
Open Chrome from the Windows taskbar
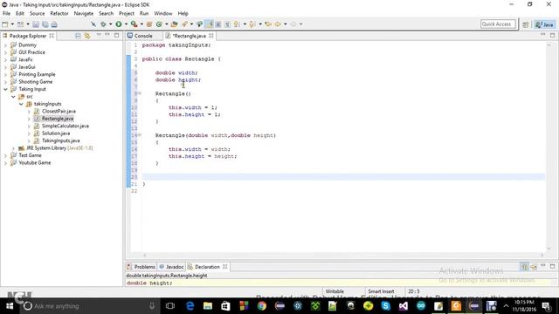coord(262,306)
